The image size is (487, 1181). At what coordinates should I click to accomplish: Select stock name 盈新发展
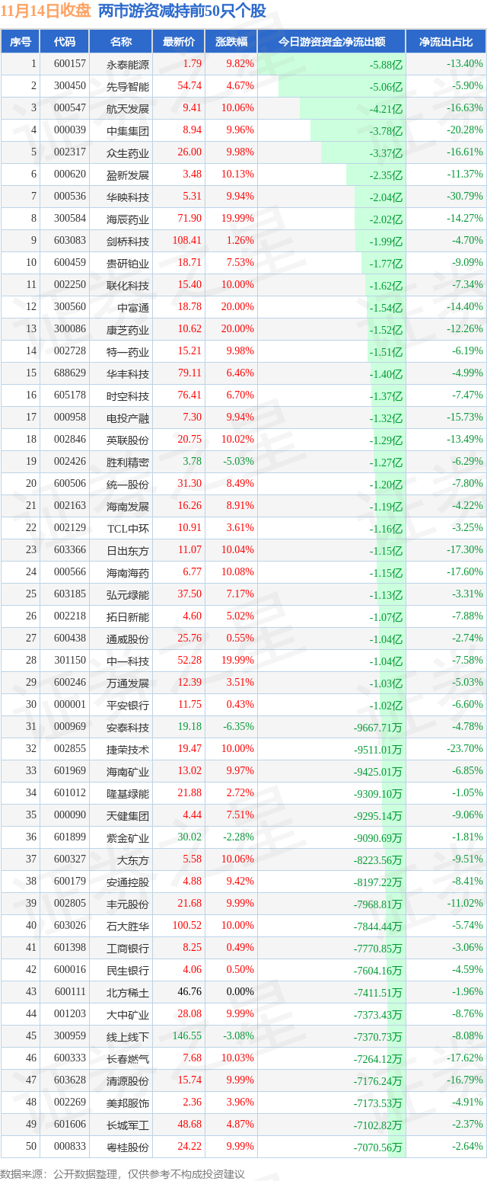click(128, 174)
